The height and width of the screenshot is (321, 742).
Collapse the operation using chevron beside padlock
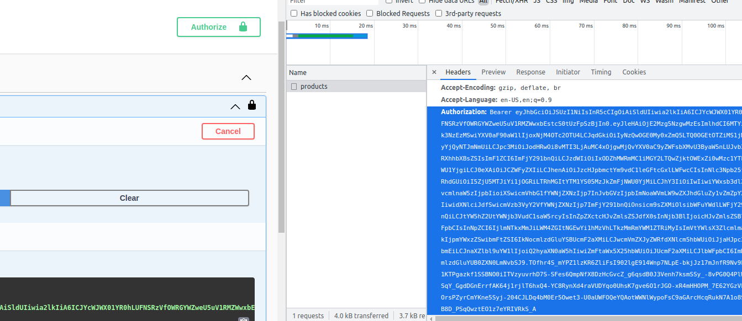pos(235,106)
